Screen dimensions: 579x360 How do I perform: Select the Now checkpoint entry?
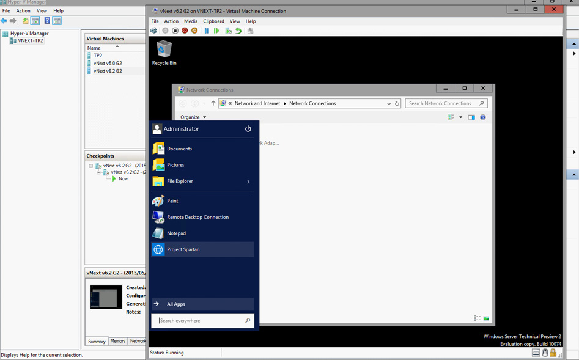[123, 178]
